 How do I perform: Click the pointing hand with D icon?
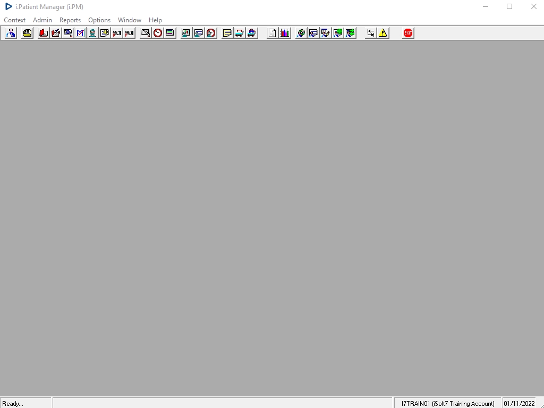click(117, 33)
